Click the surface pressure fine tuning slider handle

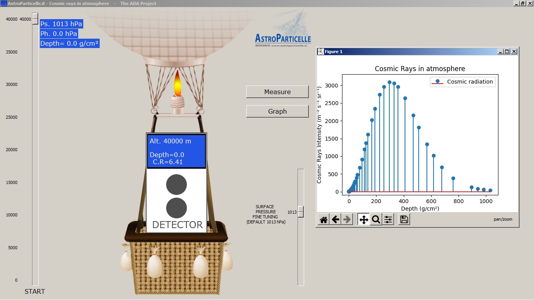pyautogui.click(x=301, y=212)
